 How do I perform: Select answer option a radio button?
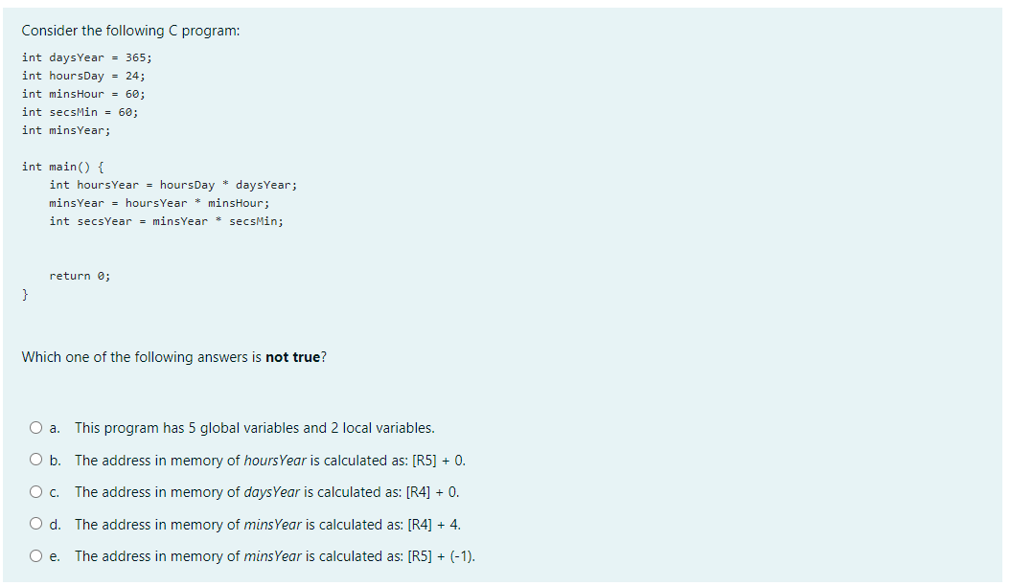point(35,428)
